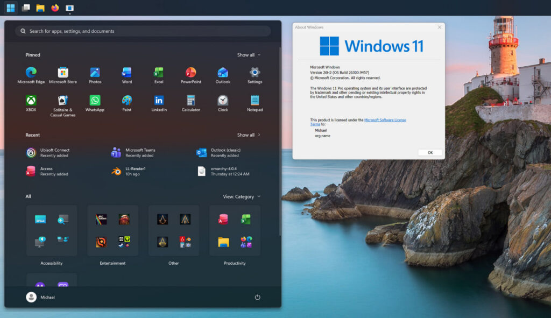The image size is (551, 318).
Task: Open the Paint app
Action: 127,103
